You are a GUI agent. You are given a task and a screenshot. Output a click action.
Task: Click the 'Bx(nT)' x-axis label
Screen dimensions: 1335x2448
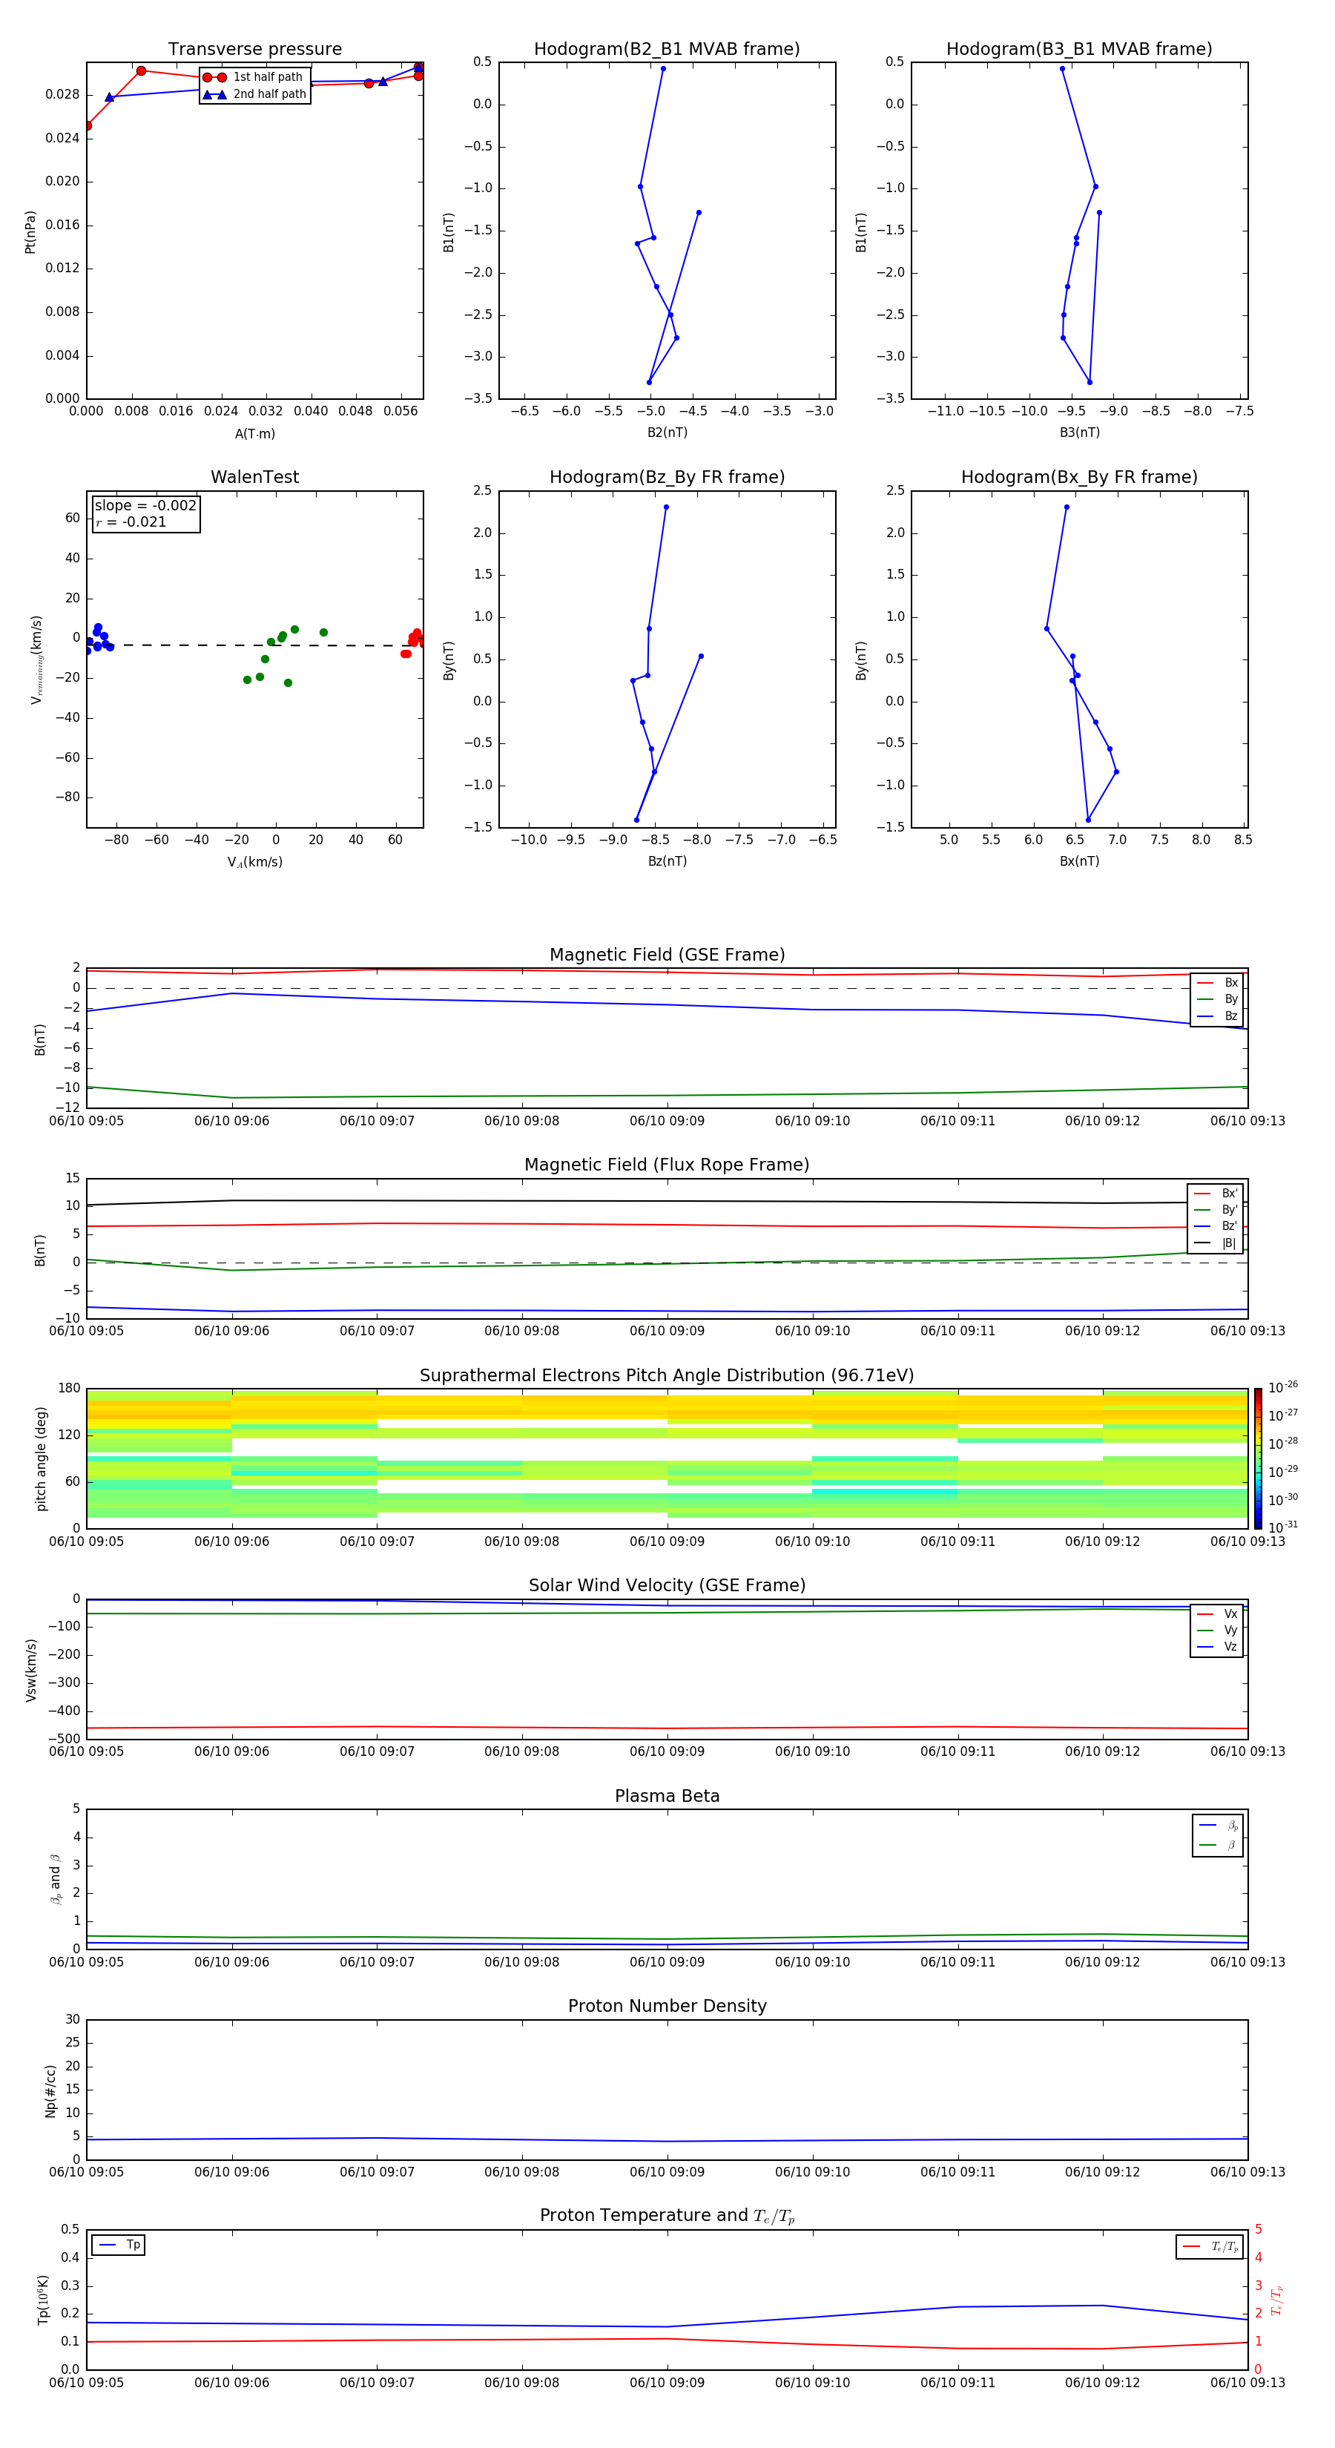tap(1079, 861)
